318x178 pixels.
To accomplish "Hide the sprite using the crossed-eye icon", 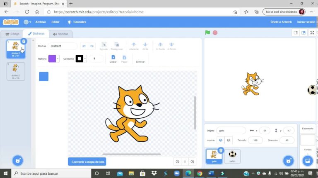I will pyautogui.click(x=228, y=140).
